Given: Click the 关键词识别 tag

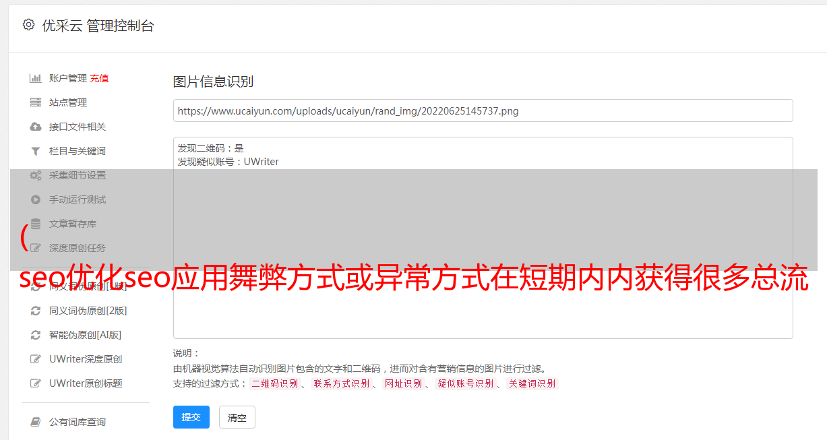Looking at the screenshot, I should tap(532, 383).
